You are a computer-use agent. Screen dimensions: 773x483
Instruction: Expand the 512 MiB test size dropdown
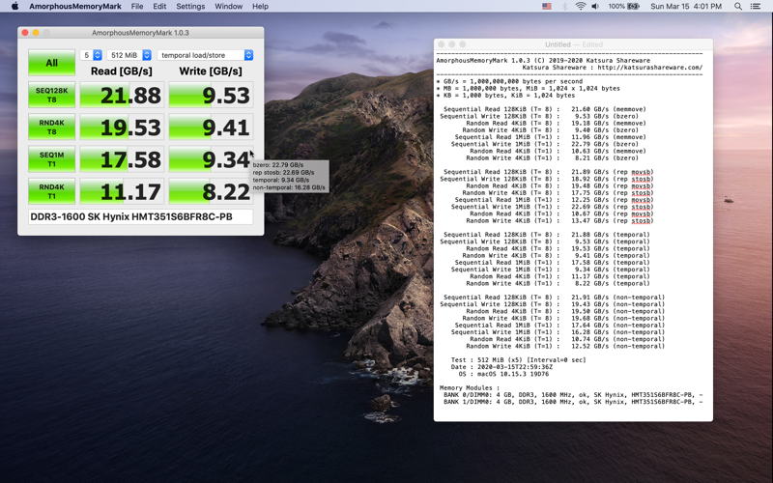tap(129, 55)
